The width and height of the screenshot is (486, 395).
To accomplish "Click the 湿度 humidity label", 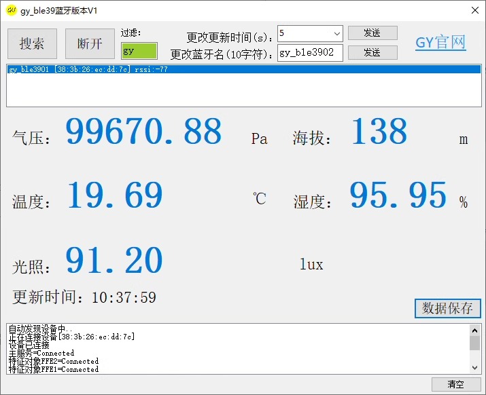I will point(313,202).
